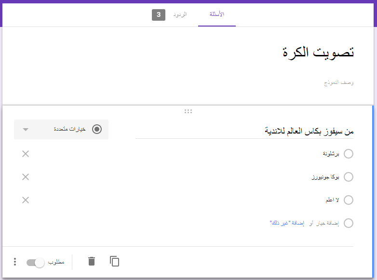Viewport: 377px width, 280px height.
Task: Open the three-dot more options menu
Action: (x=15, y=262)
